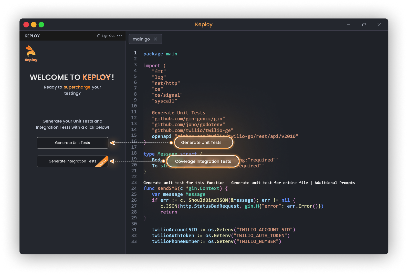Click line number 1 in the gutter
The width and height of the screenshot is (408, 275).
click(135, 53)
